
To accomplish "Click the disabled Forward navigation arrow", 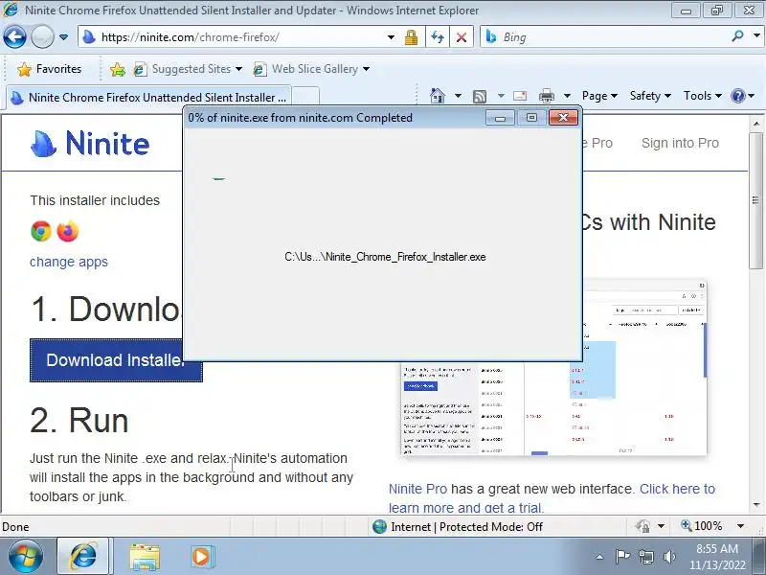I will 42,36.
